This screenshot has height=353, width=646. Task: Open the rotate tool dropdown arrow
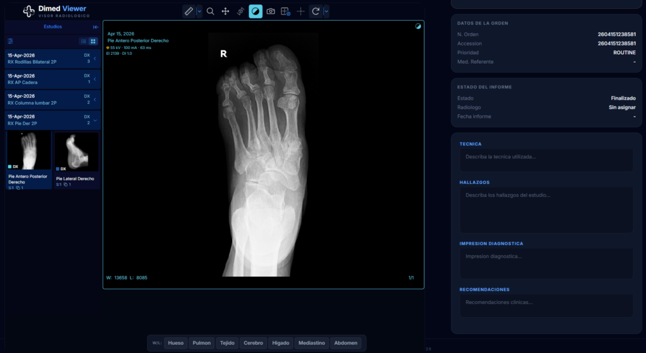point(326,11)
